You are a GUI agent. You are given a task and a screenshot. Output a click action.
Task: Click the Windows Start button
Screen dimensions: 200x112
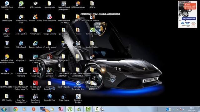click(4, 109)
